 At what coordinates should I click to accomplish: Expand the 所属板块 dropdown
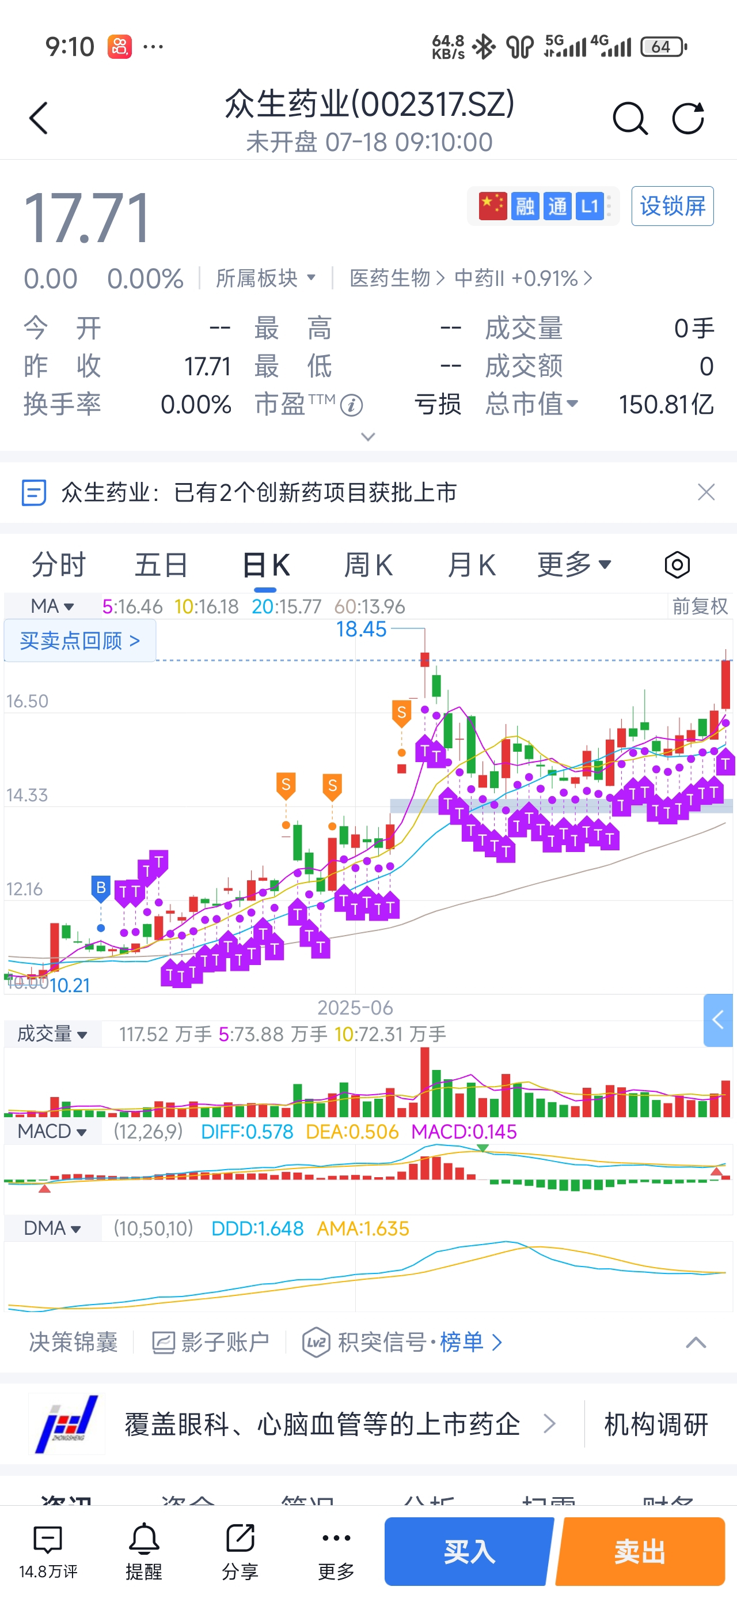[266, 278]
